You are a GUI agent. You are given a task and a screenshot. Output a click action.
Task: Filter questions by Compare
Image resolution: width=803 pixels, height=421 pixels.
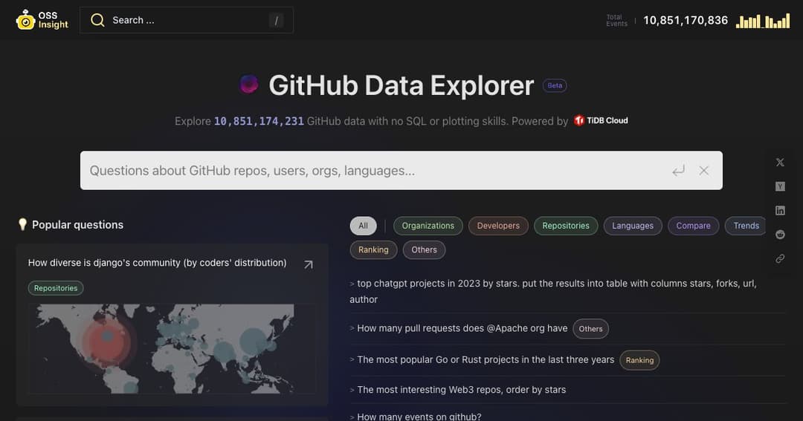click(694, 226)
